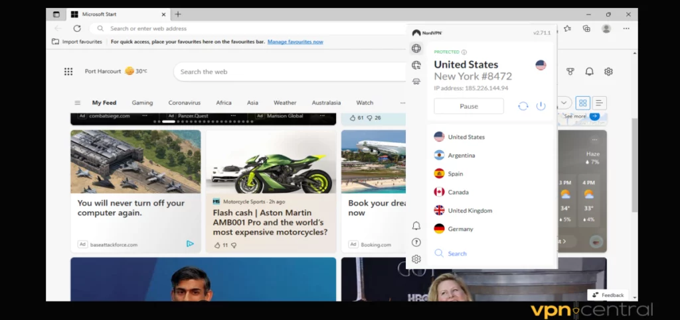
Task: Open Edge settings and more menu
Action: (626, 28)
